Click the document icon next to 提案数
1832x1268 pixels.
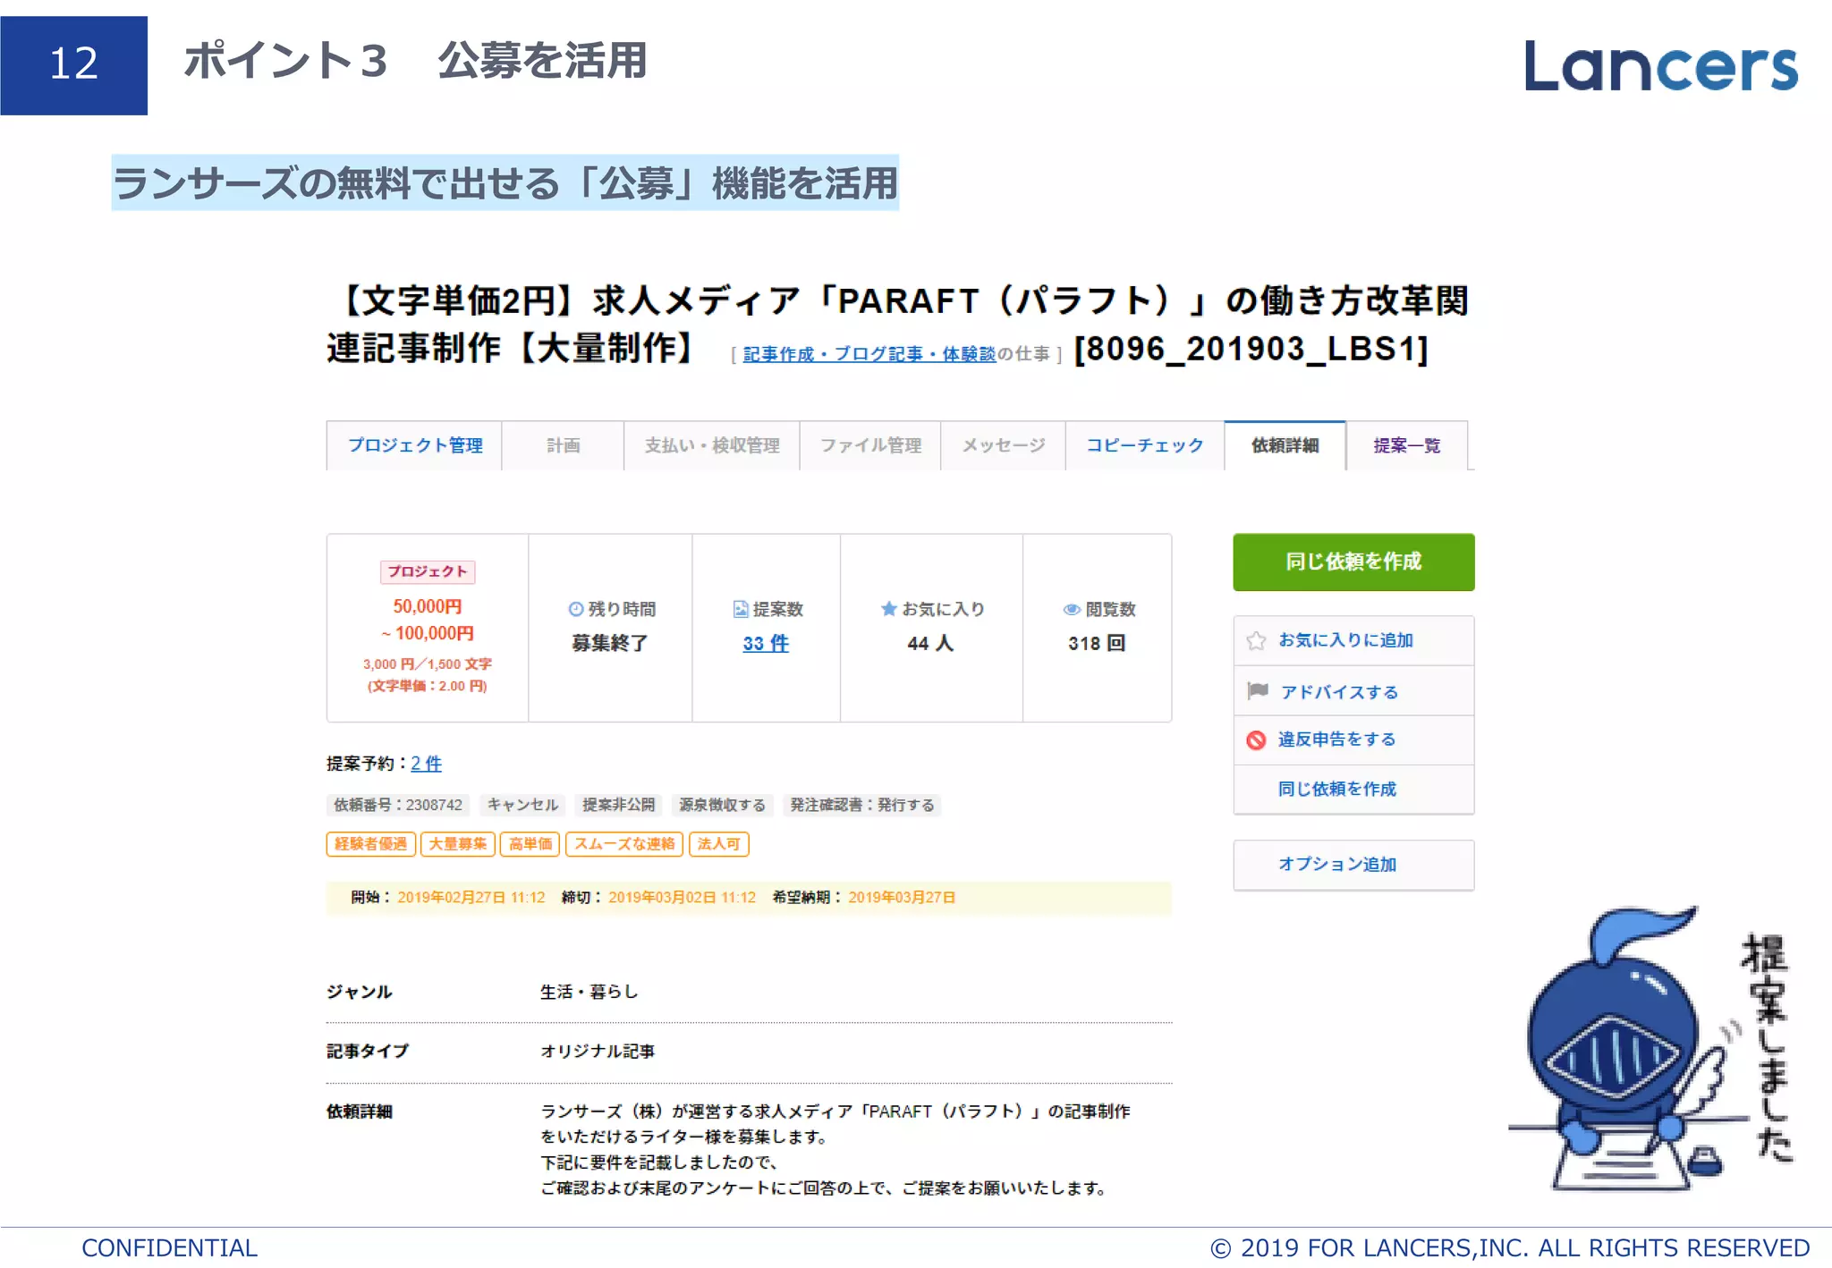741,609
